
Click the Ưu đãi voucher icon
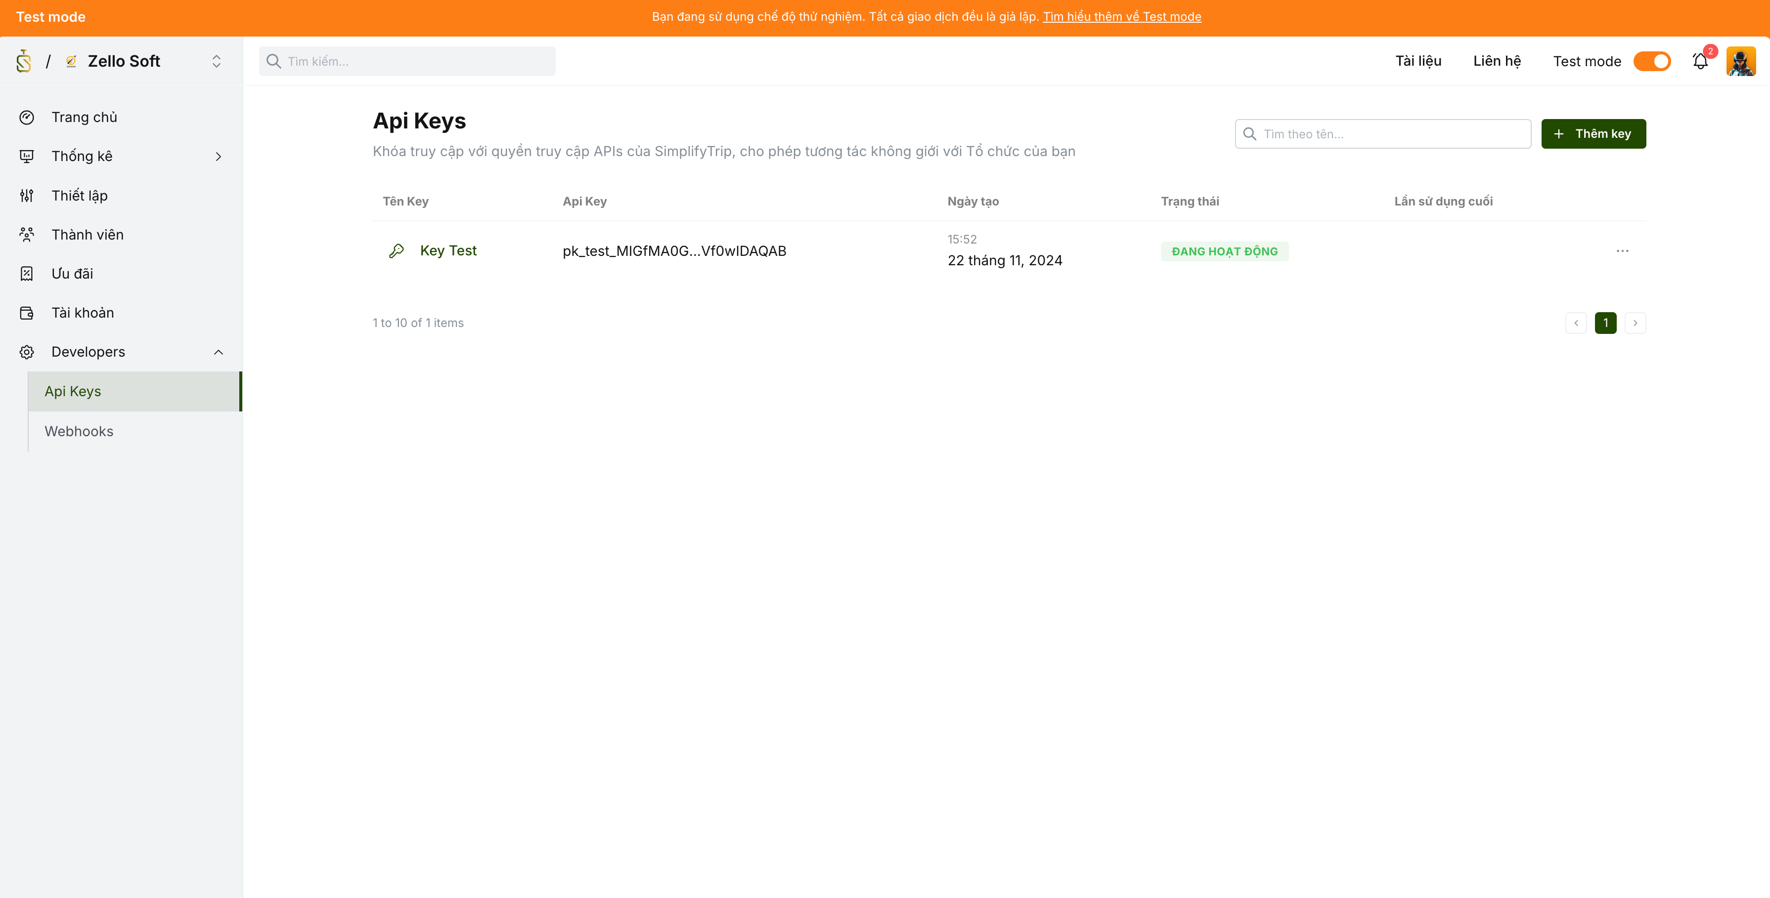coord(27,274)
